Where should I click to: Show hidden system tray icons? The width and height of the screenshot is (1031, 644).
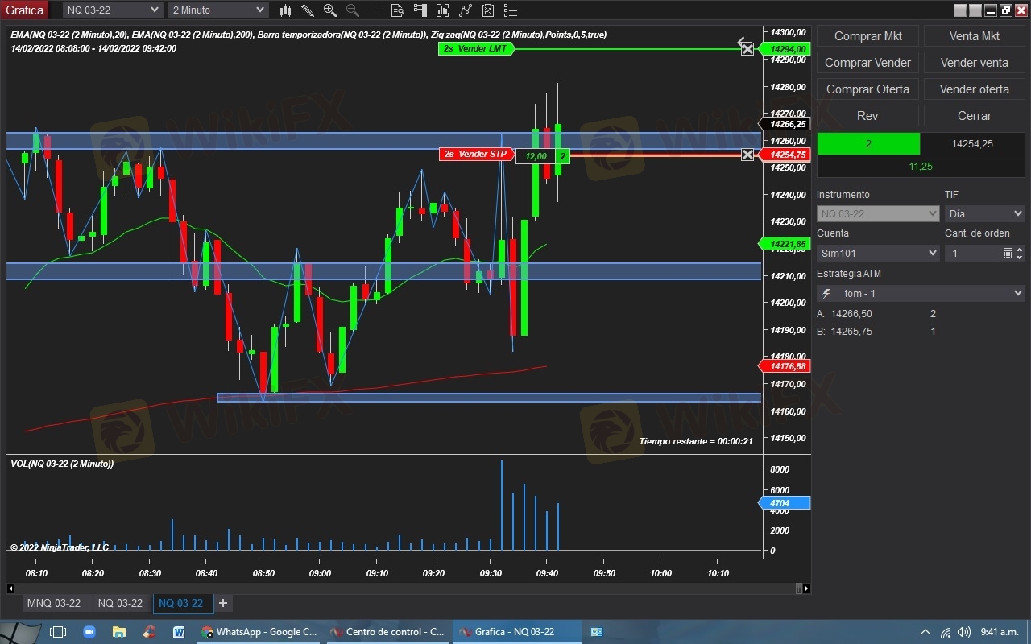(925, 632)
